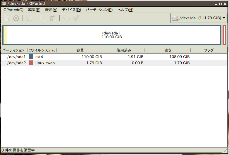The width and height of the screenshot is (229, 155).
Task: Select the /dev/sda1 row in partition list
Action: (114, 57)
